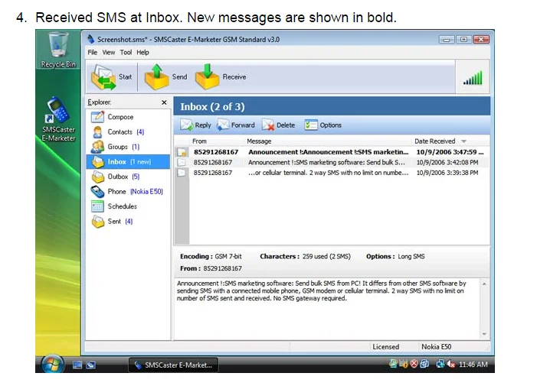Open Phone (Nokia E50) entry
Image resolution: width=550 pixels, height=386 pixels.
coord(126,192)
